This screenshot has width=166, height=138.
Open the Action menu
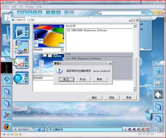(5, 7)
